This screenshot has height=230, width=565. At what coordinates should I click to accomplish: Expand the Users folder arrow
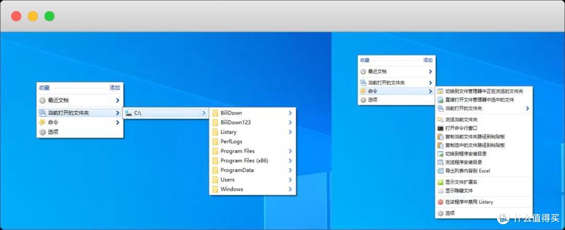pos(290,180)
